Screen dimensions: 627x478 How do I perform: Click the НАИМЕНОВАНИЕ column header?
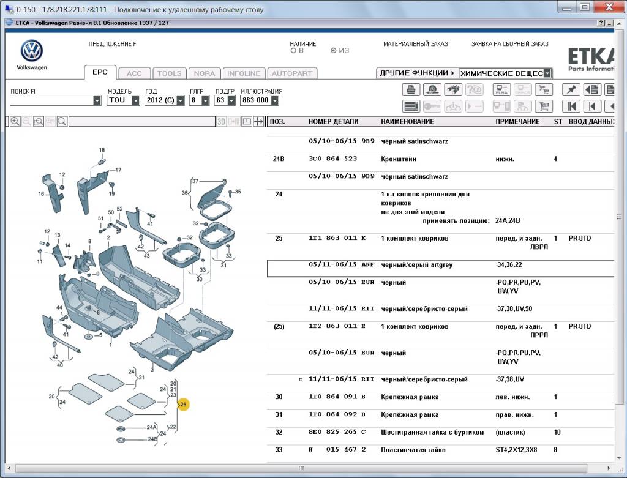407,122
